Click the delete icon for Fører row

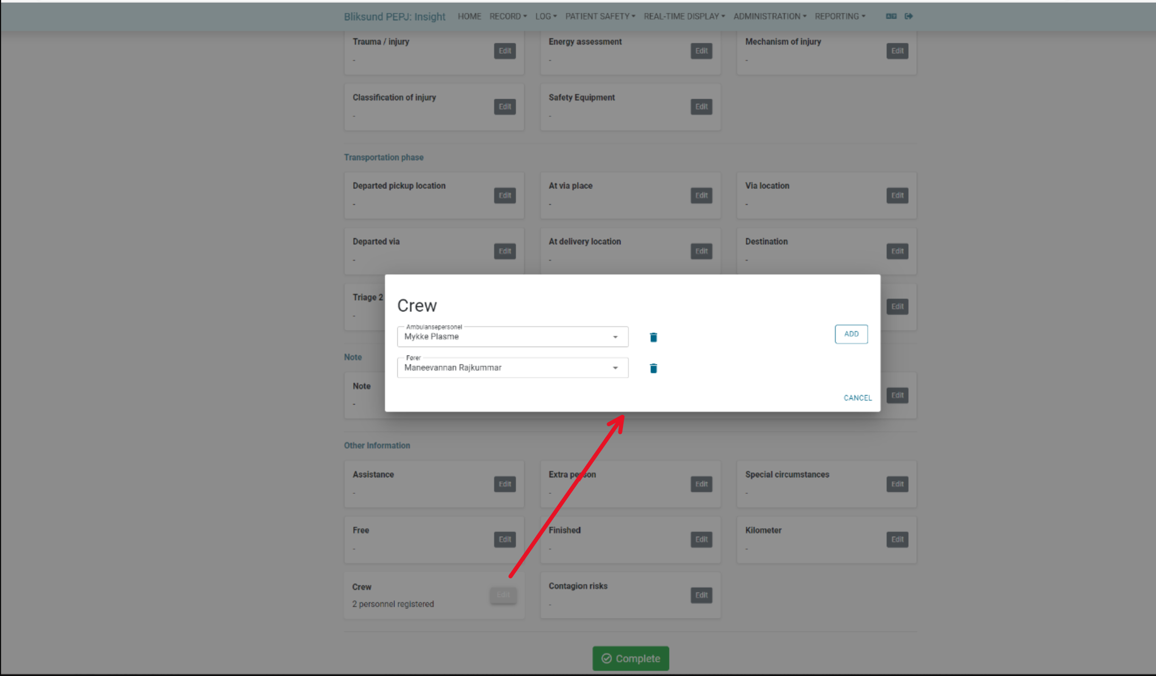pos(653,368)
